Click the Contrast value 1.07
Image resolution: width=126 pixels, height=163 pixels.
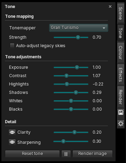coord(96,76)
